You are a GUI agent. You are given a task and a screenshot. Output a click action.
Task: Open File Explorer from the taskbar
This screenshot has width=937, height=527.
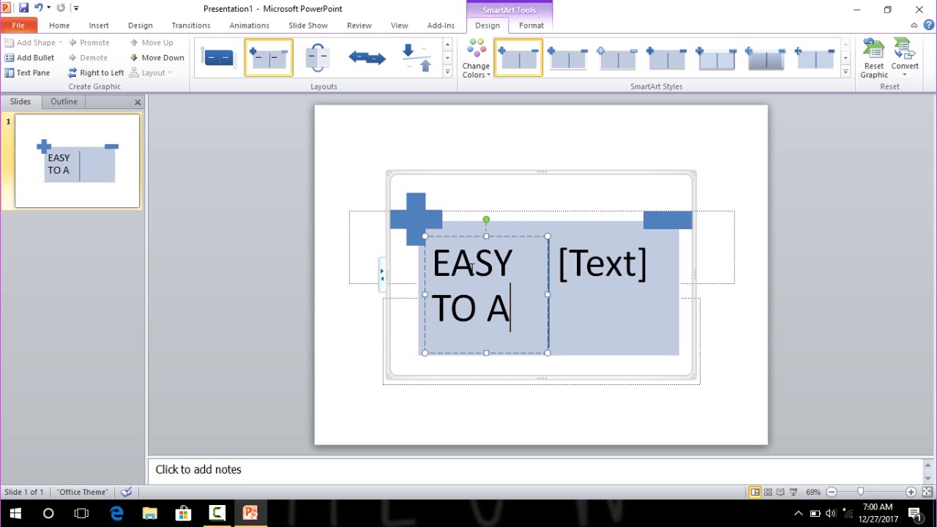[149, 513]
